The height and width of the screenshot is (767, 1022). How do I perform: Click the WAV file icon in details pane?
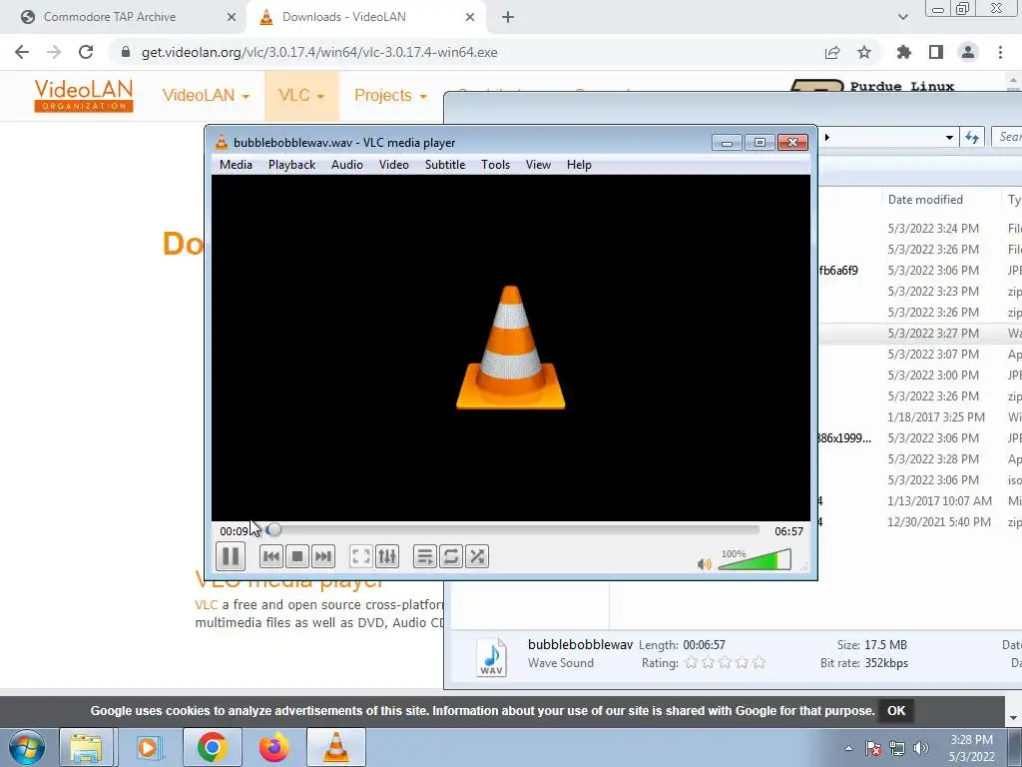coord(491,657)
